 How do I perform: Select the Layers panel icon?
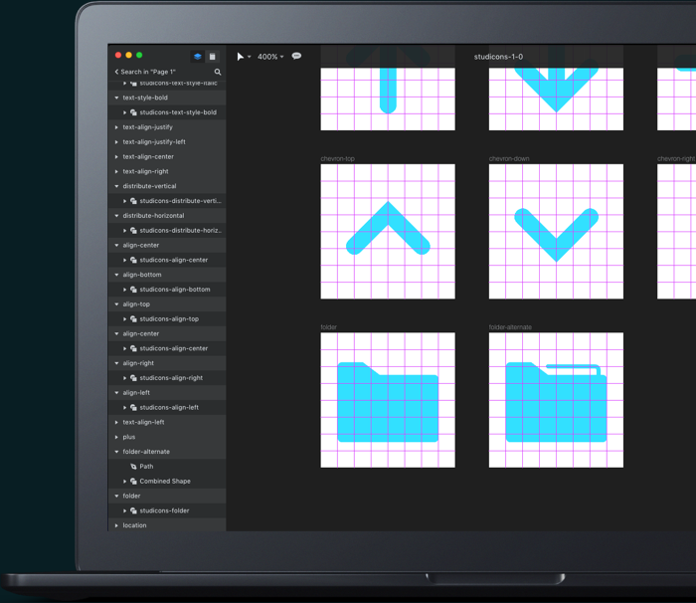coord(198,57)
